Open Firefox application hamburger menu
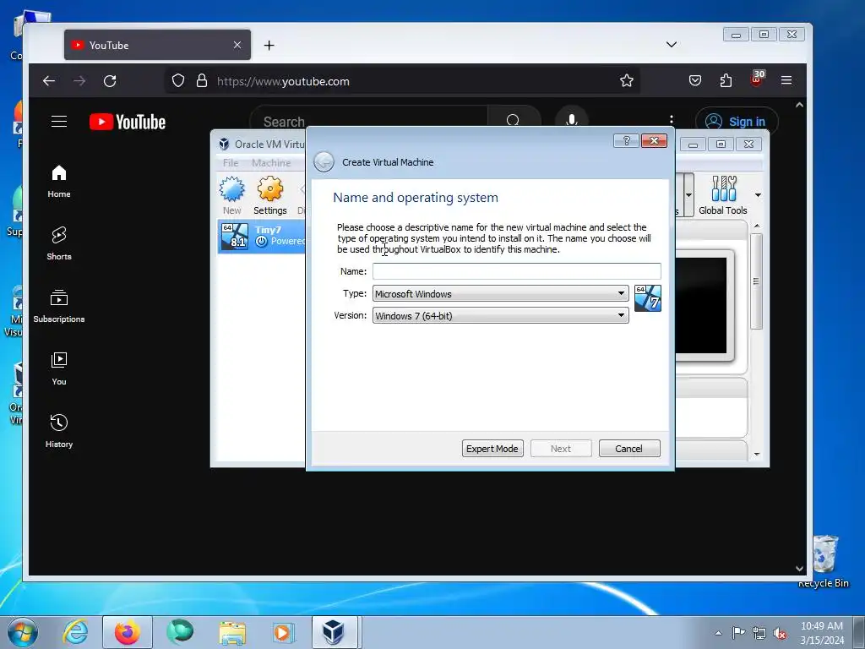This screenshot has height=649, width=865. [x=786, y=80]
